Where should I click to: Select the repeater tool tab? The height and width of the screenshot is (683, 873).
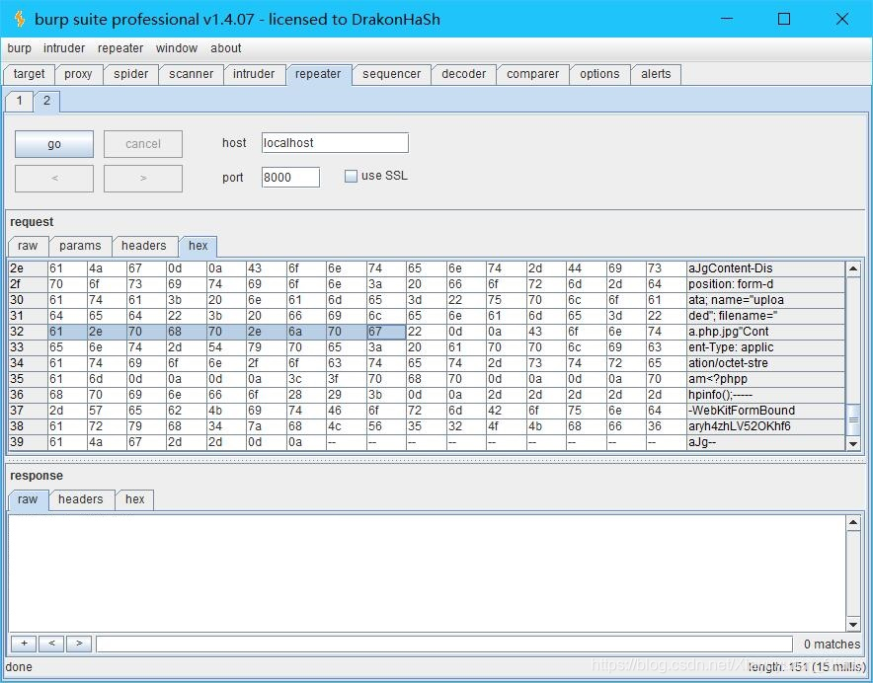coord(318,74)
